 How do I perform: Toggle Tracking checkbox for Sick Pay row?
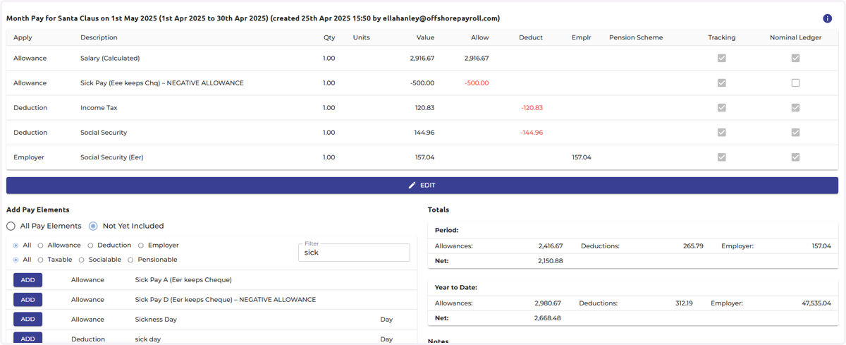[722, 83]
